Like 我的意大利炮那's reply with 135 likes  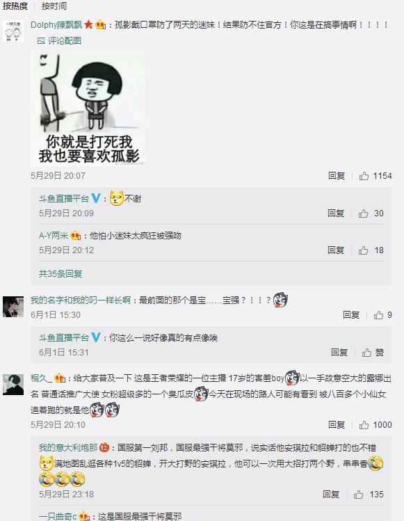tap(358, 495)
